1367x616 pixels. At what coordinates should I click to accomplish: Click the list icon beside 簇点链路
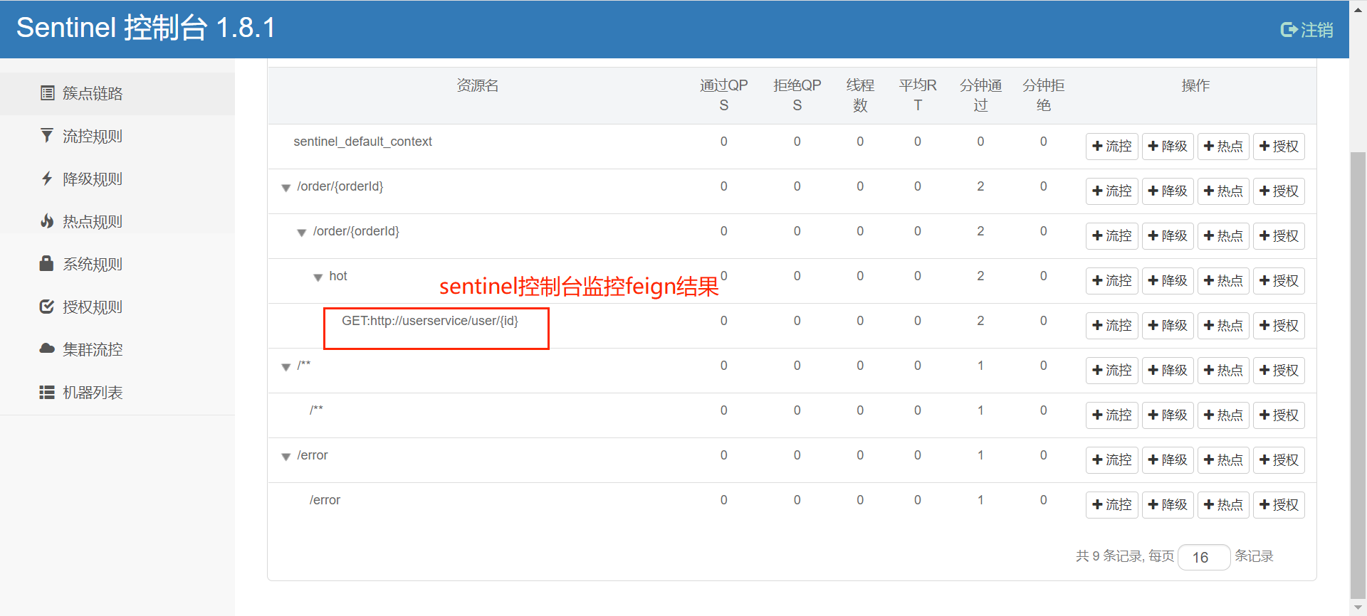click(47, 93)
